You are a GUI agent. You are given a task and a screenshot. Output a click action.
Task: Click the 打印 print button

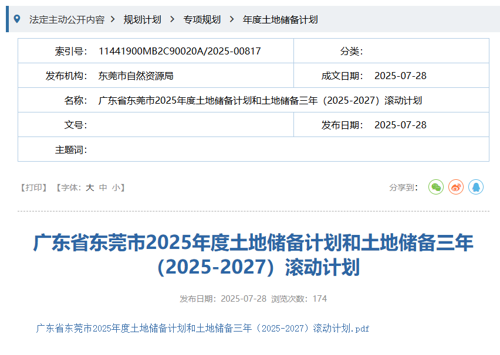pos(34,187)
